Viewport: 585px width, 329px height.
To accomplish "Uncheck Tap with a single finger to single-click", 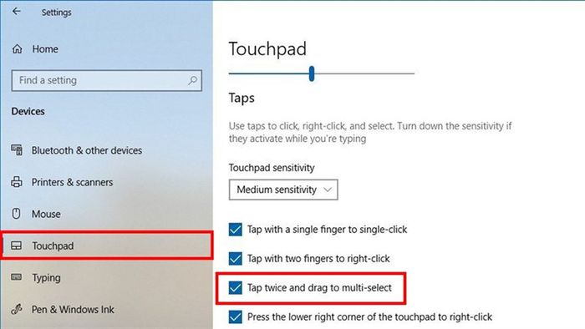I will click(236, 230).
